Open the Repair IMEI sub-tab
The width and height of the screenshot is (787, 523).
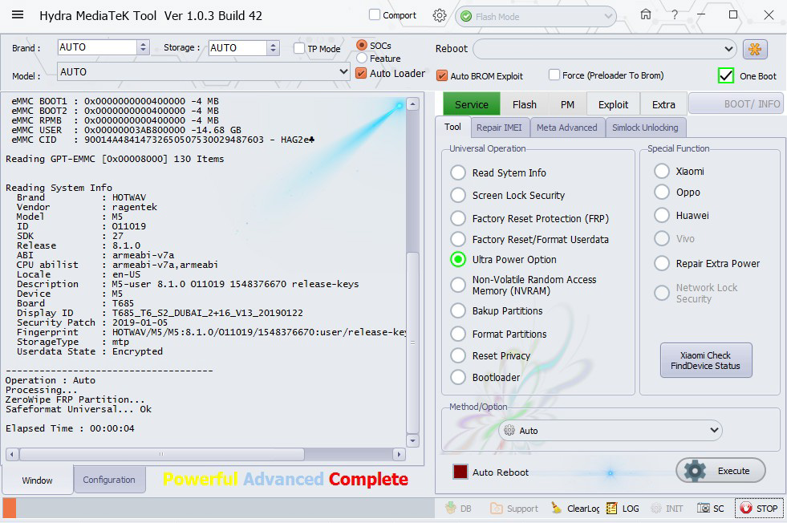pos(499,128)
